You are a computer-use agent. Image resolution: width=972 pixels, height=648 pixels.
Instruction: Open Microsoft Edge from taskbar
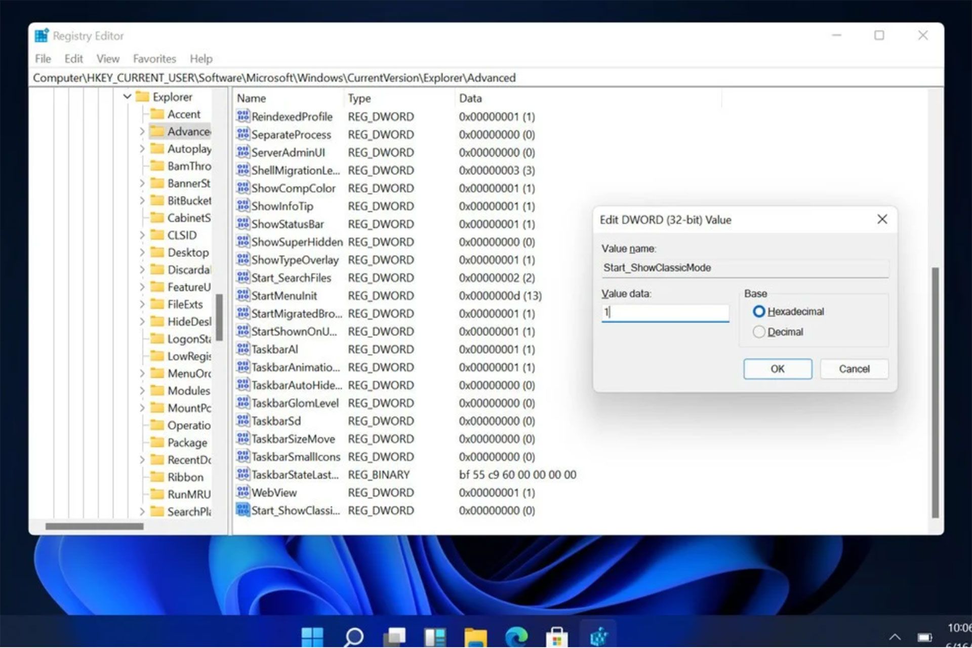pyautogui.click(x=516, y=636)
